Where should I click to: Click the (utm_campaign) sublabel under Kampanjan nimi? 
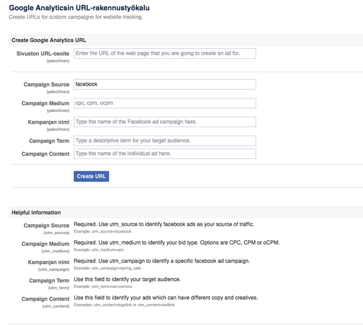tap(54, 269)
